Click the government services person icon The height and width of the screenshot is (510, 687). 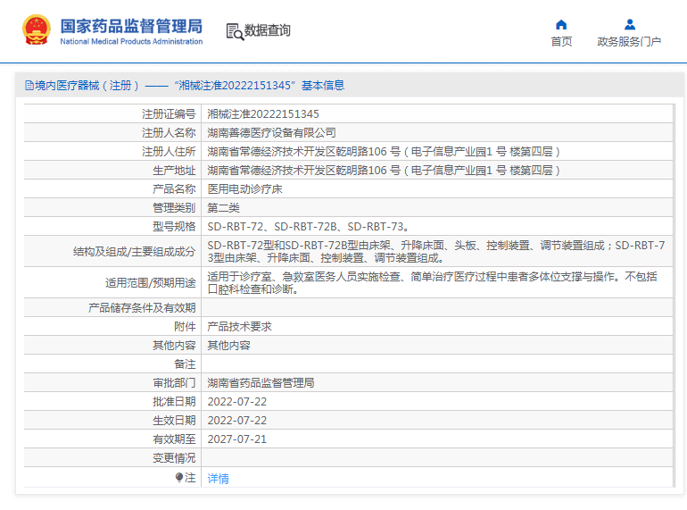(x=630, y=24)
